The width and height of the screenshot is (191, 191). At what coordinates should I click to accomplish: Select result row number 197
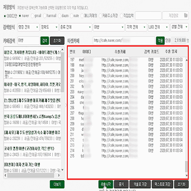click(126, 60)
